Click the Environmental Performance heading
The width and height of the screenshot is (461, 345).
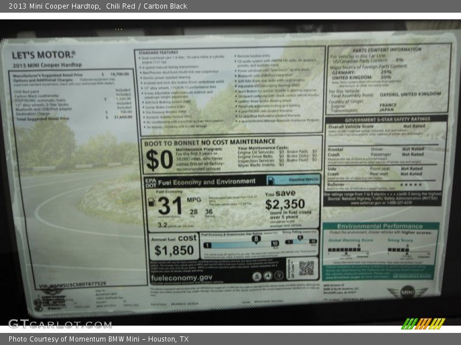point(380,226)
